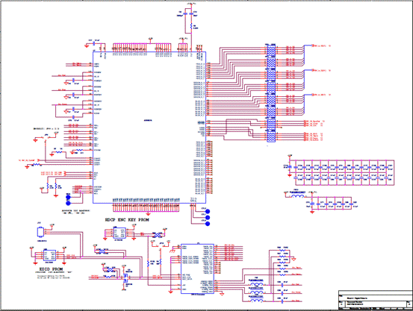Select the "EDID PROM" section label
The height and width of the screenshot is (311, 413).
coord(51,269)
